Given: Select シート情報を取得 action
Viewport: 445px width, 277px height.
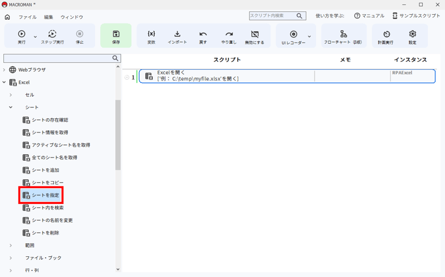Looking at the screenshot, I should point(45,133).
